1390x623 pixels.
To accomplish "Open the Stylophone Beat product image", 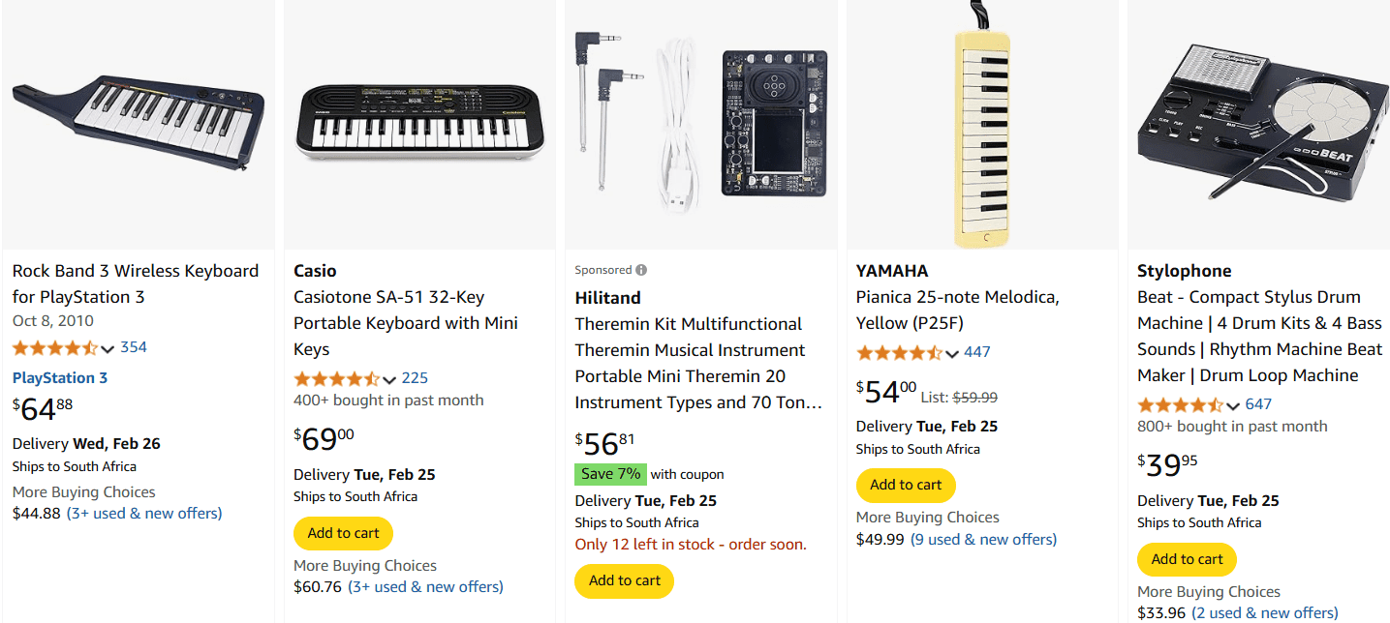I will (1258, 124).
